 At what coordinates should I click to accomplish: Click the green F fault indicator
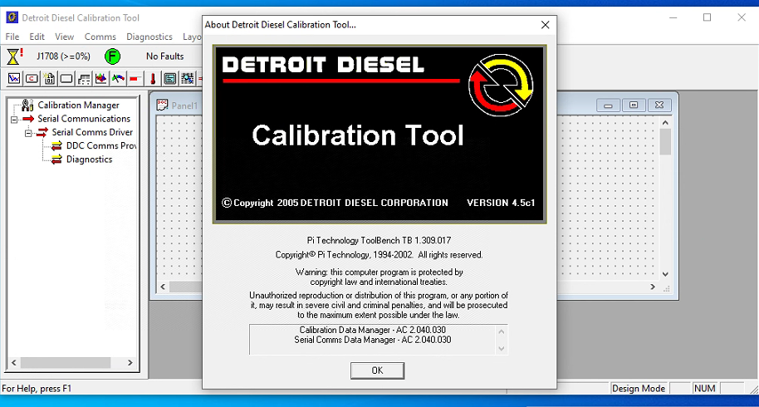coord(112,56)
